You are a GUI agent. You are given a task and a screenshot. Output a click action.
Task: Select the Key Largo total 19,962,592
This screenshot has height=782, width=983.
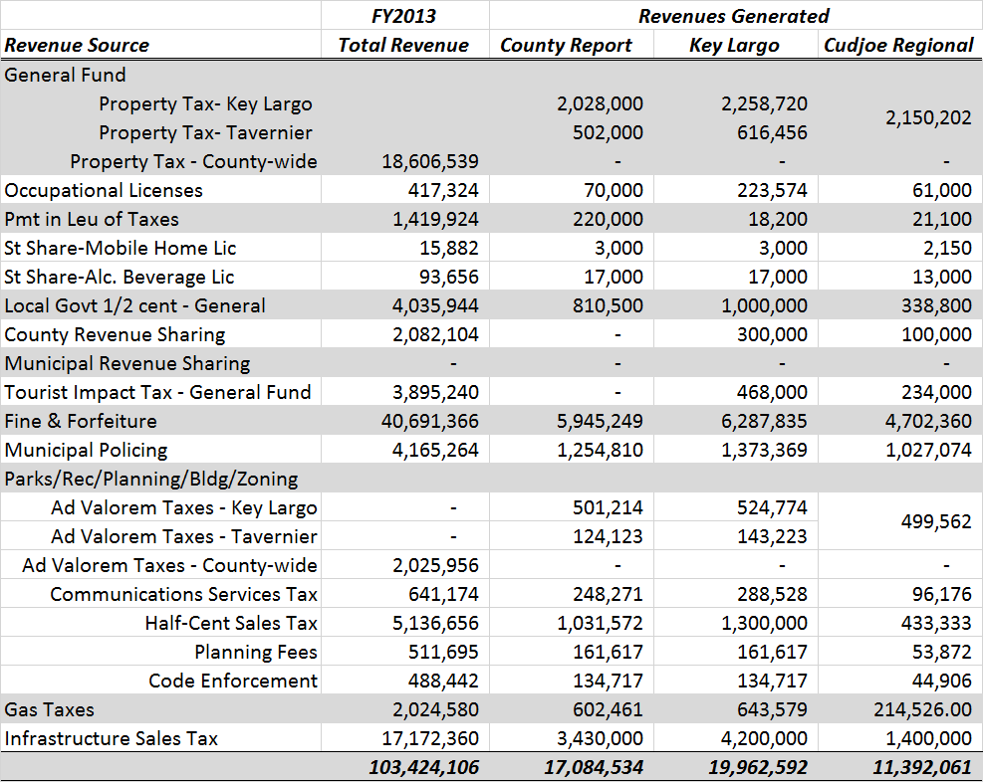pyautogui.click(x=743, y=767)
